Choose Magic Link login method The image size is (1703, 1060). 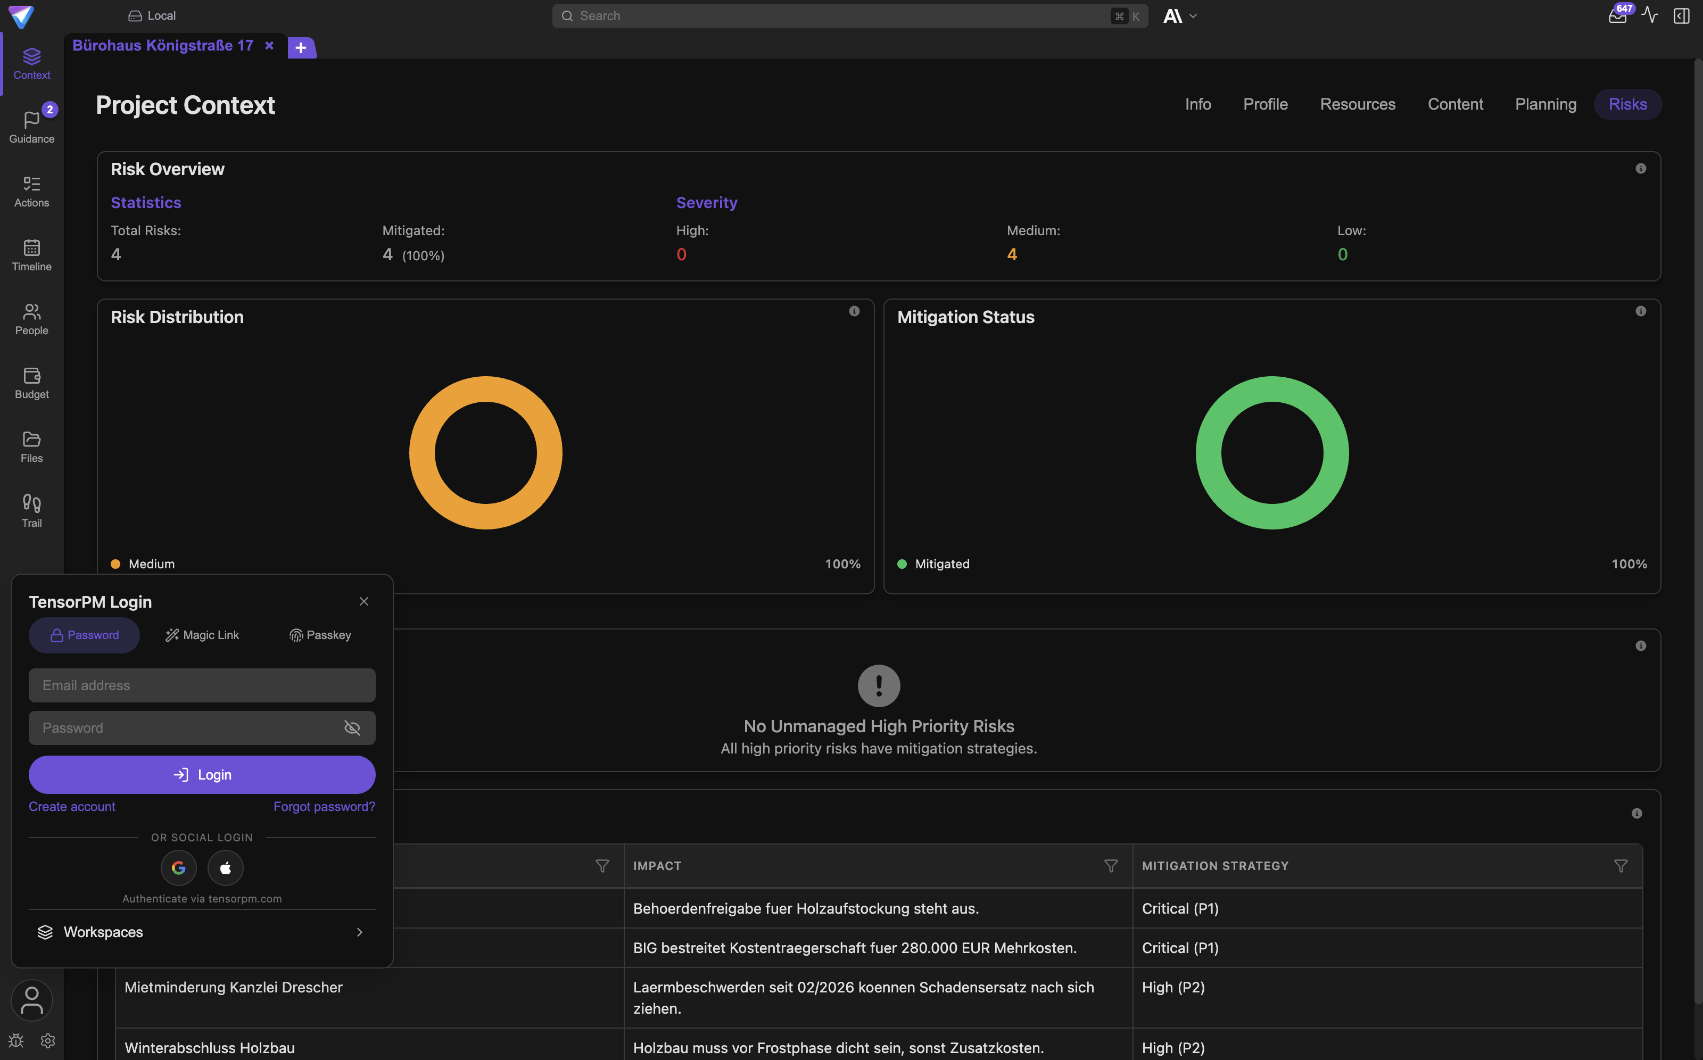202,635
